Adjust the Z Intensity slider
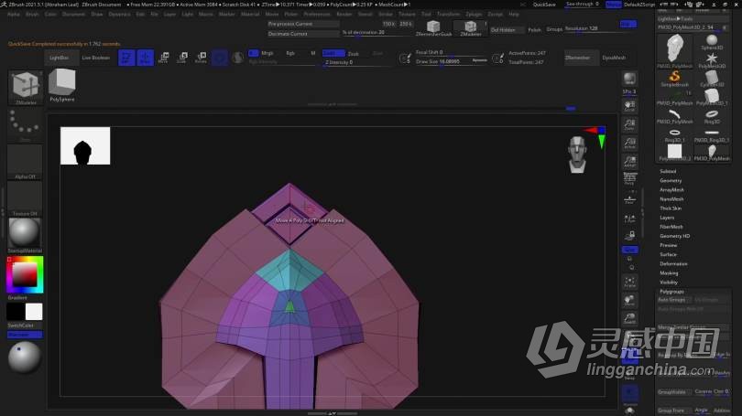 click(x=357, y=62)
